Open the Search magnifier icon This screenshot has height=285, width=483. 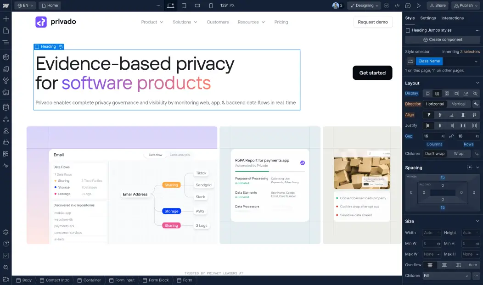pyautogui.click(x=6, y=268)
